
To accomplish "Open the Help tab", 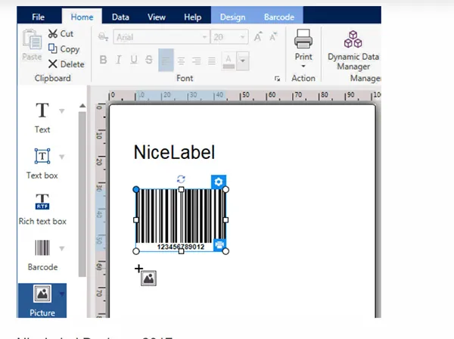I will pyautogui.click(x=192, y=17).
